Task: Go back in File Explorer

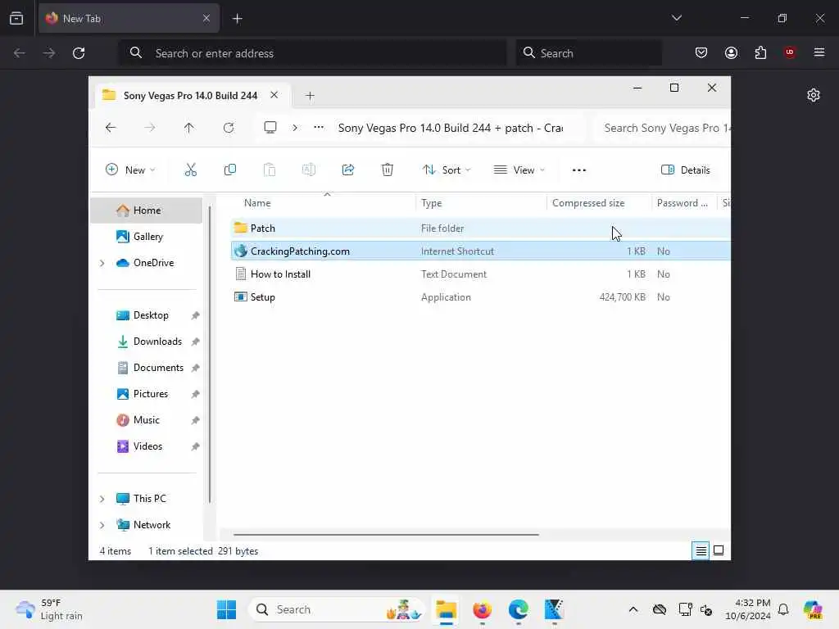Action: [111, 128]
